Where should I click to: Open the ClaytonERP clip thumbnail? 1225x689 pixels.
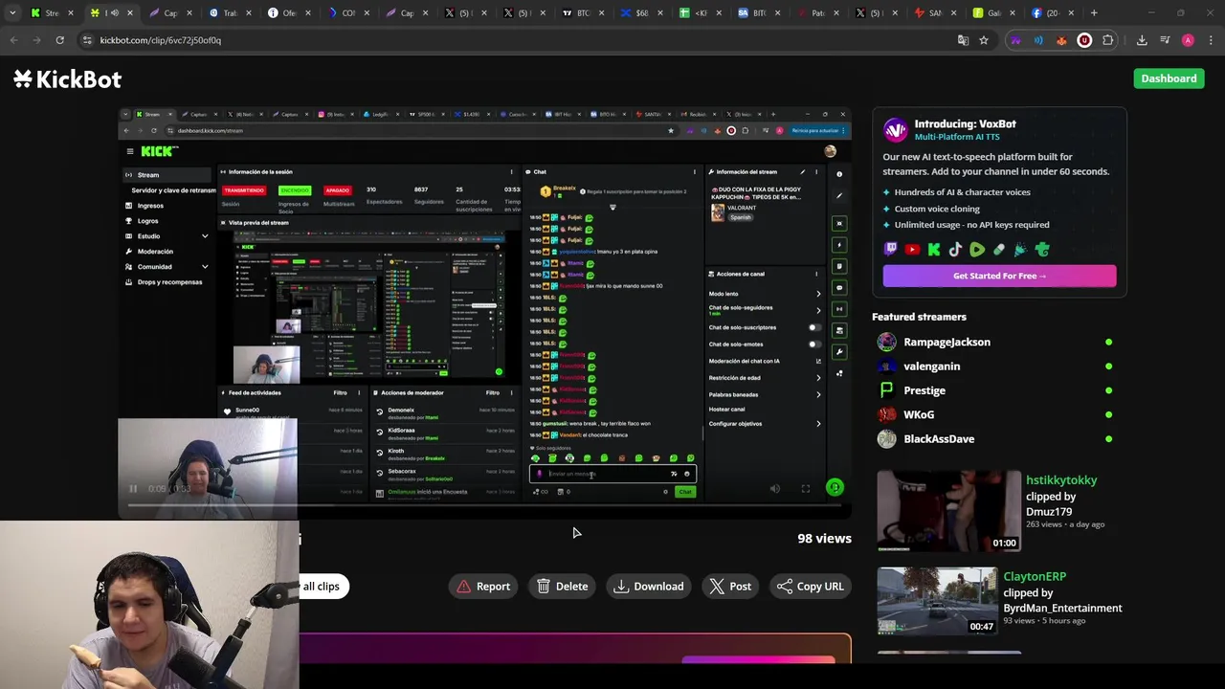pos(937,602)
